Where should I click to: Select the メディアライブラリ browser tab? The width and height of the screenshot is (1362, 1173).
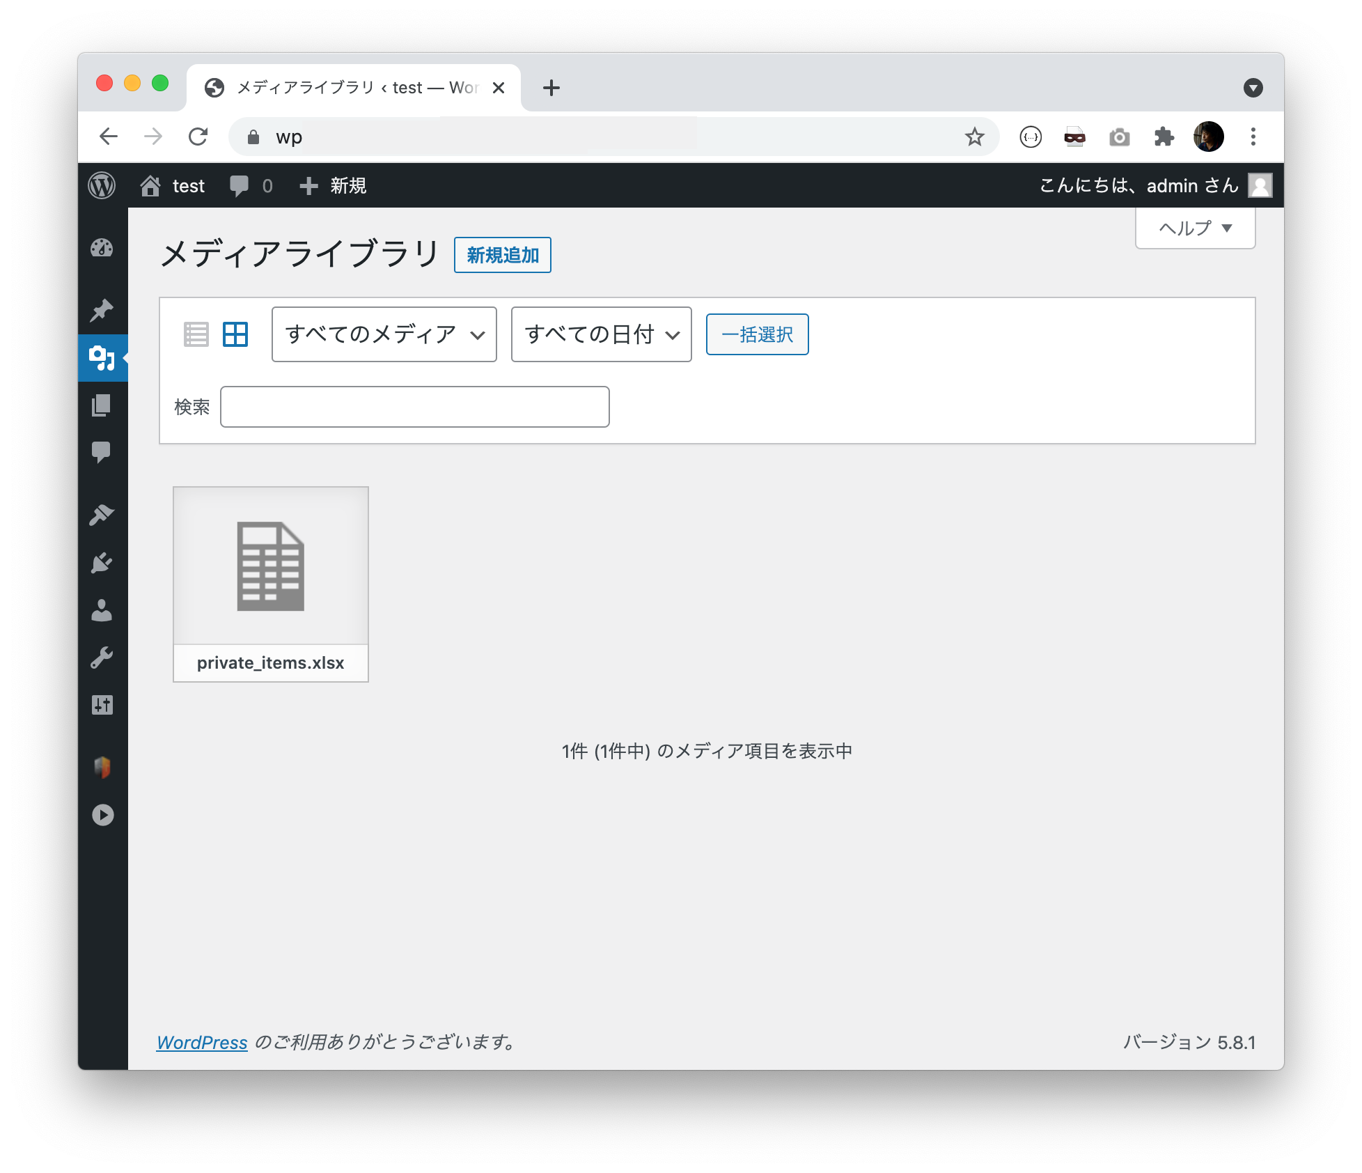point(354,88)
